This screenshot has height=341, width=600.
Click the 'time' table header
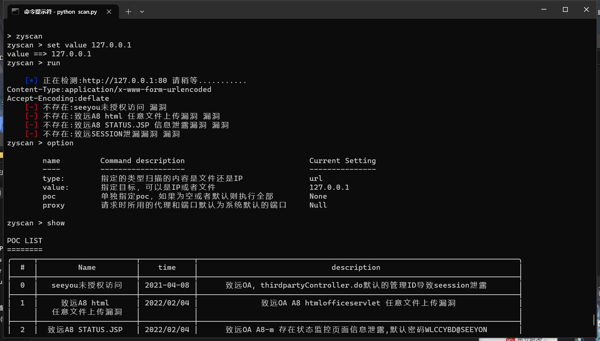(x=167, y=268)
